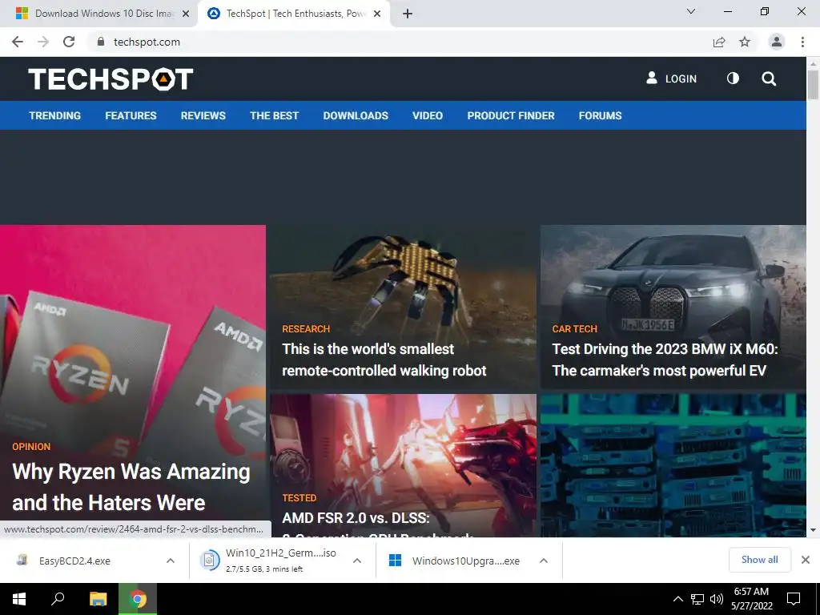Open the Why Ryzen Was Amazing article

pos(131,487)
